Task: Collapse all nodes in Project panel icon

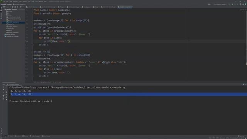Action: (18, 7)
